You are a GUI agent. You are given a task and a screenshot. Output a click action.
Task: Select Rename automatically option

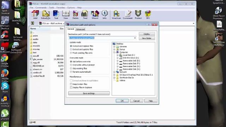click(81, 72)
